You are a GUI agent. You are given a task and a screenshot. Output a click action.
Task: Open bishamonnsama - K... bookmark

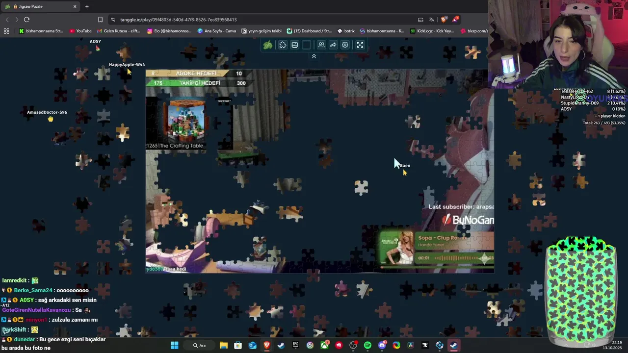(382, 31)
